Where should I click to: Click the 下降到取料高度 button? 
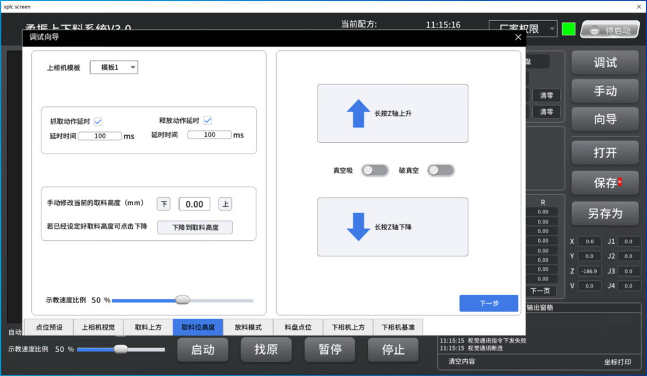pos(195,227)
